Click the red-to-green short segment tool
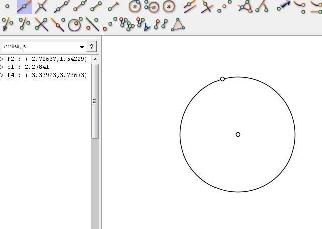Image resolution: width=322 pixels, height=229 pixels. pos(161,24)
